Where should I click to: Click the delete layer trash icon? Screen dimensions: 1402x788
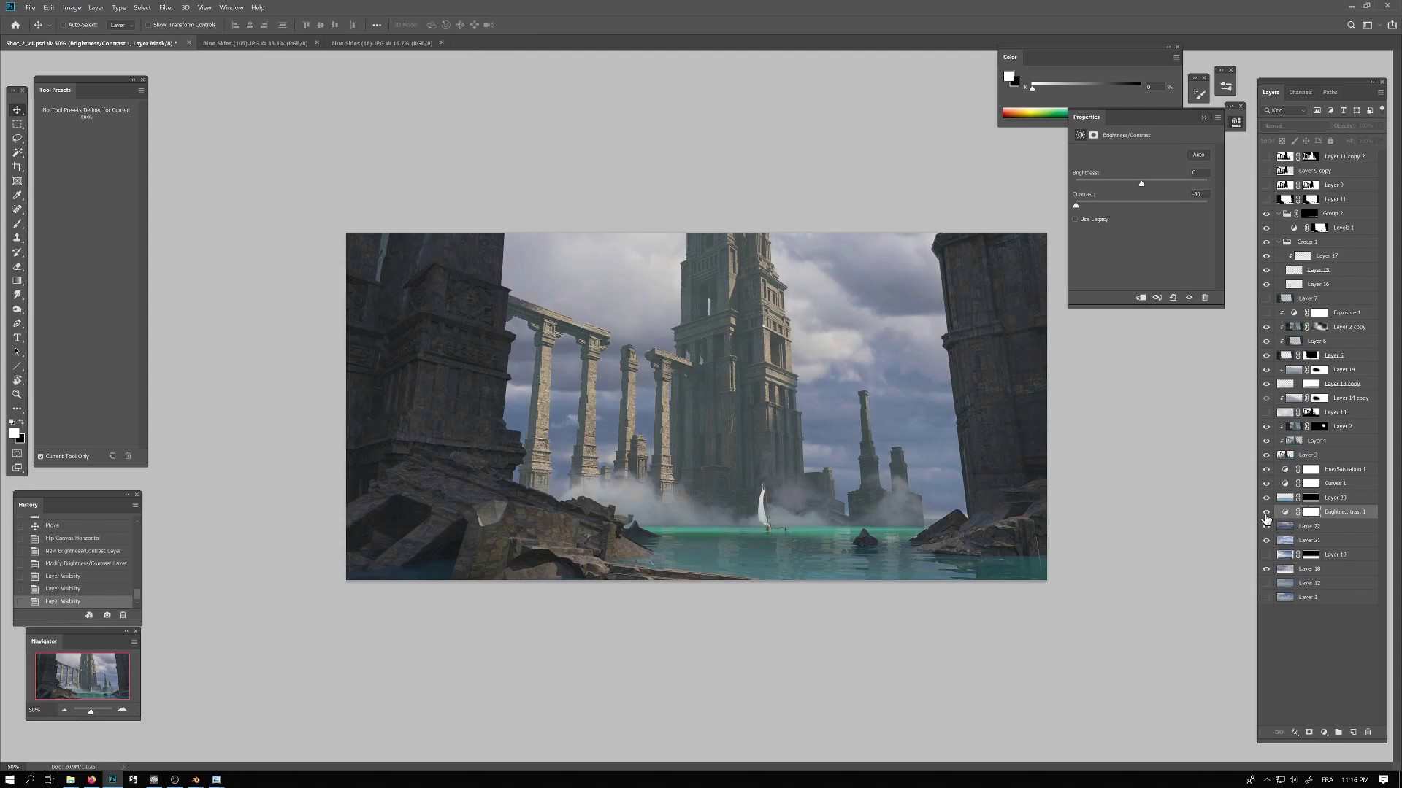[1368, 732]
